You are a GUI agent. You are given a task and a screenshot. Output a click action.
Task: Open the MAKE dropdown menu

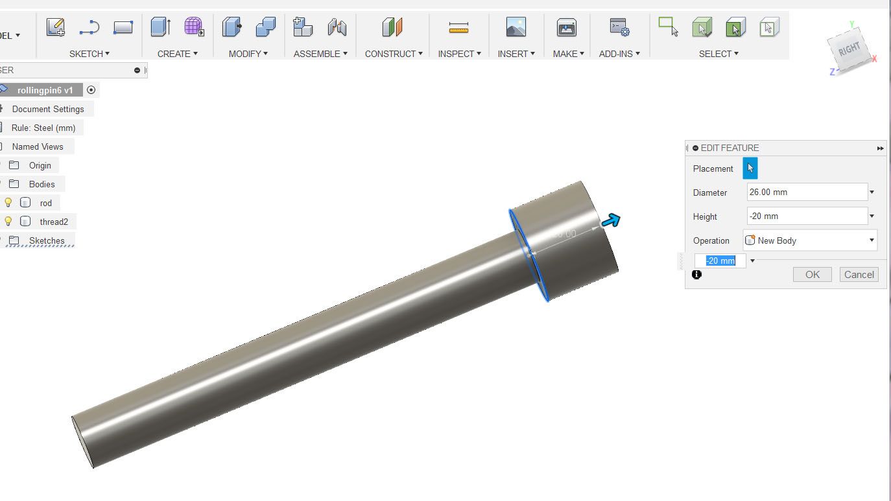pyautogui.click(x=568, y=54)
